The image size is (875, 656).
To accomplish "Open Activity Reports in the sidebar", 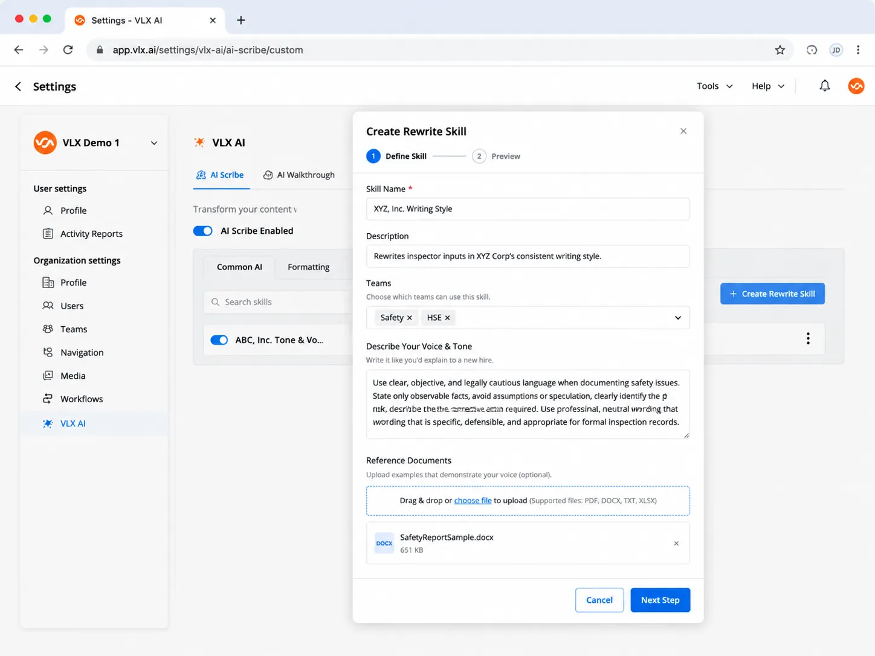I will tap(82, 234).
